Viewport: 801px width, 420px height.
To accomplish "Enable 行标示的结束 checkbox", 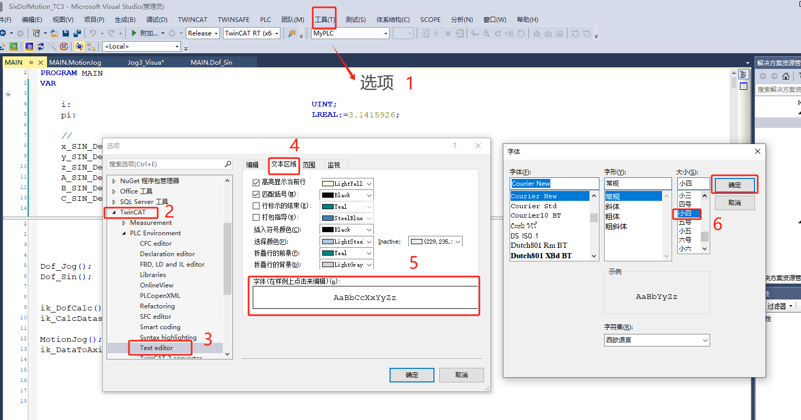I will click(x=256, y=206).
